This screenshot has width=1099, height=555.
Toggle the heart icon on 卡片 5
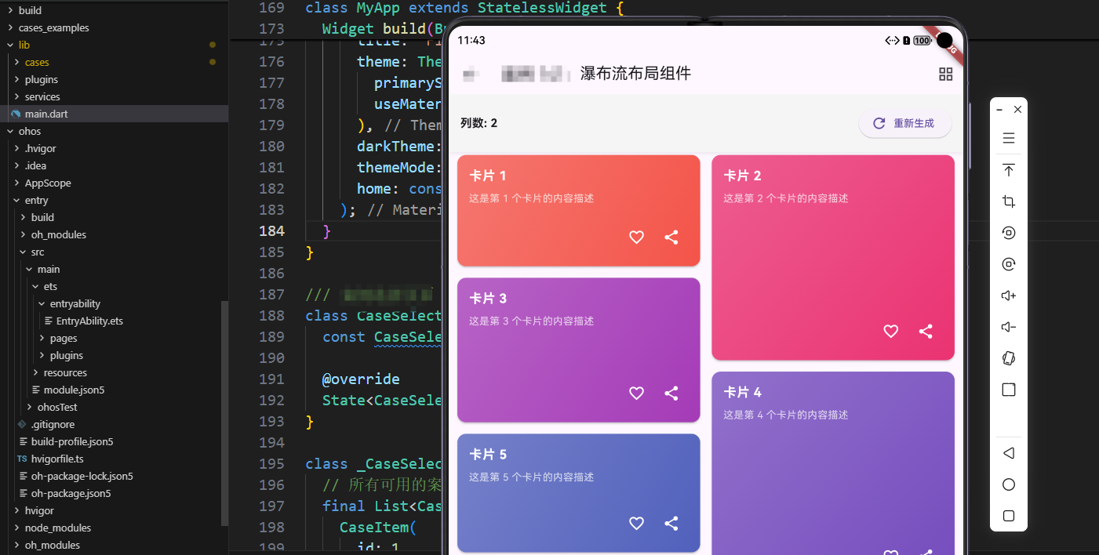point(636,523)
